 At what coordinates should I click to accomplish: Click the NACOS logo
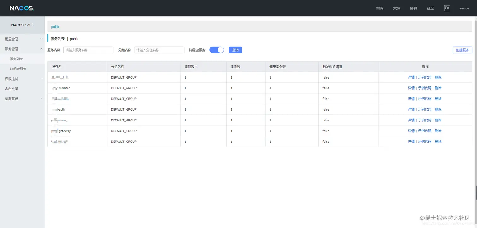22,8
